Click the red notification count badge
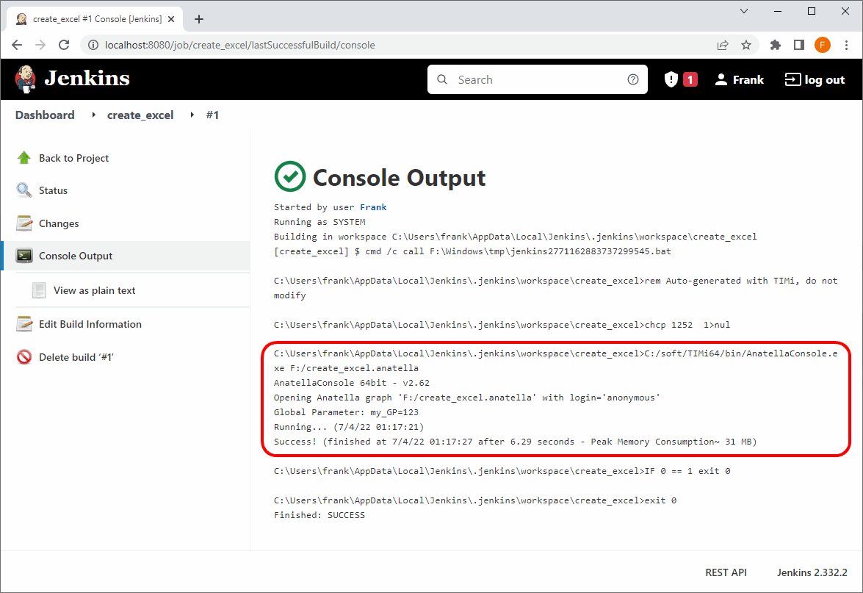Image resolution: width=863 pixels, height=593 pixels. (690, 80)
